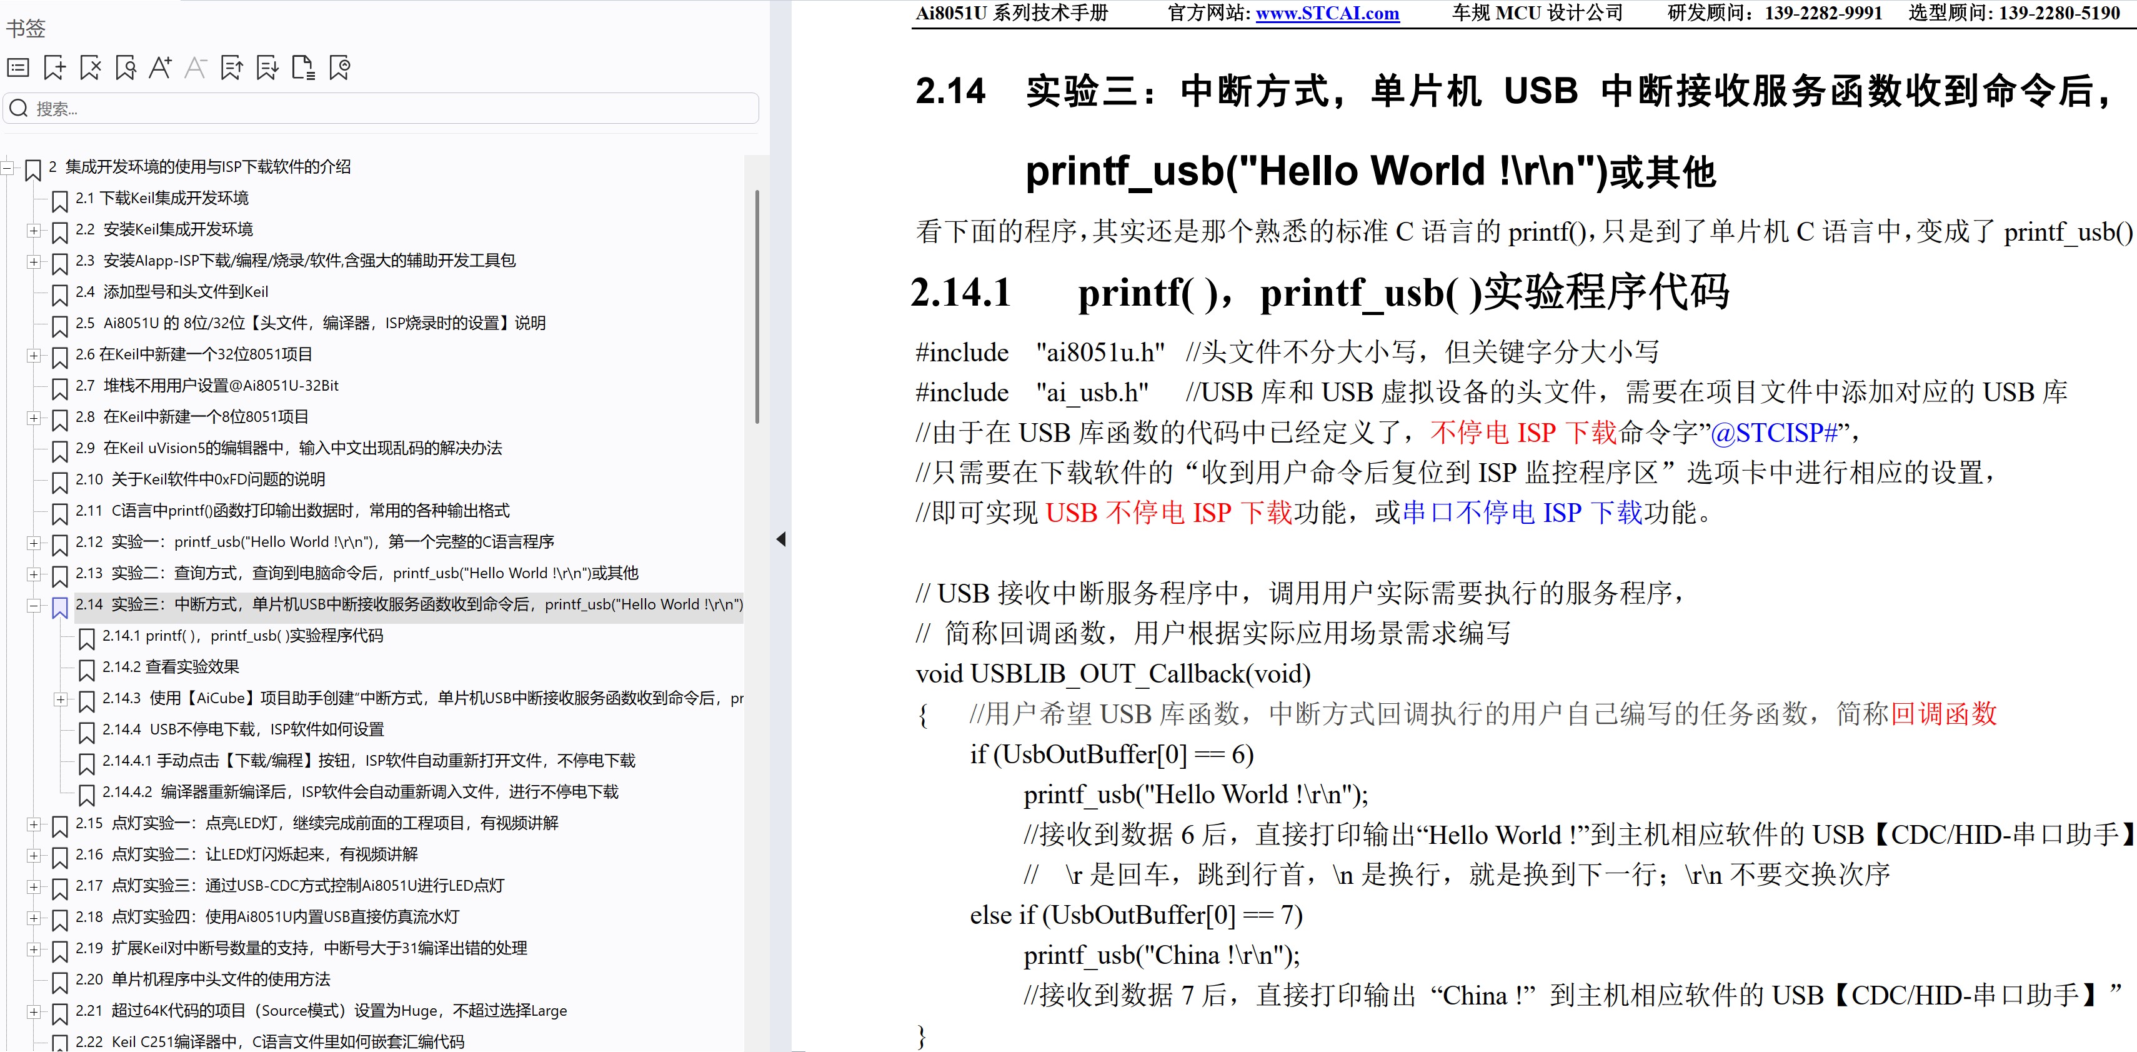This screenshot has height=1052, width=2137.
Task: Open 2.19 扩展Keil对中断号数量的支持 bookmark
Action: point(301,948)
